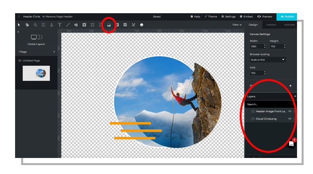Click the Header Circle project title
This screenshot has height=174, width=313.
[x=31, y=16]
